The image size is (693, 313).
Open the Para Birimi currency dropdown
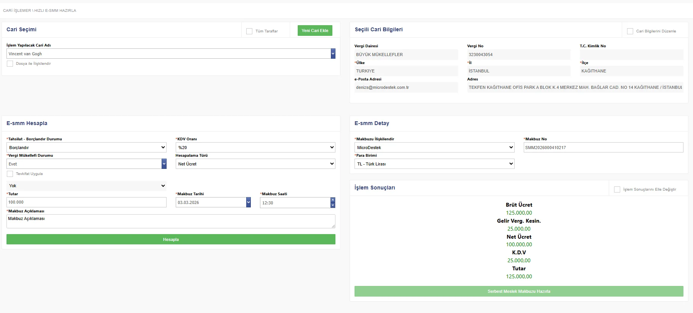434,164
